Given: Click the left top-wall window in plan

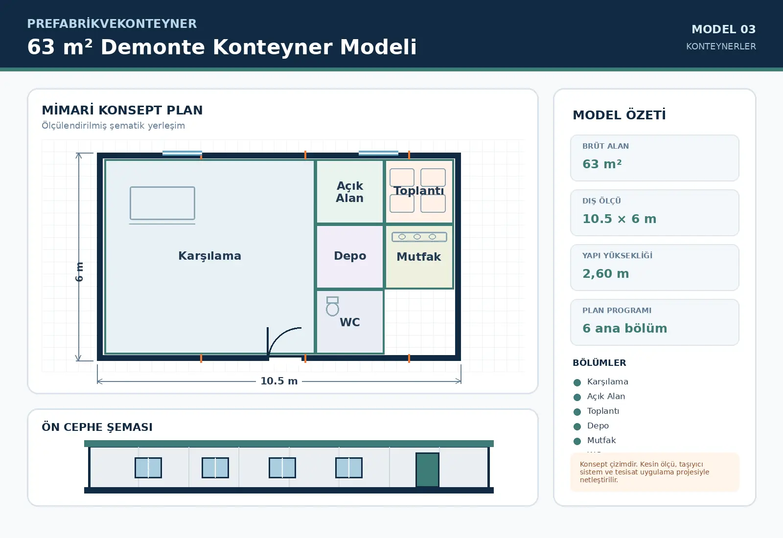Looking at the screenshot, I should click(x=182, y=153).
